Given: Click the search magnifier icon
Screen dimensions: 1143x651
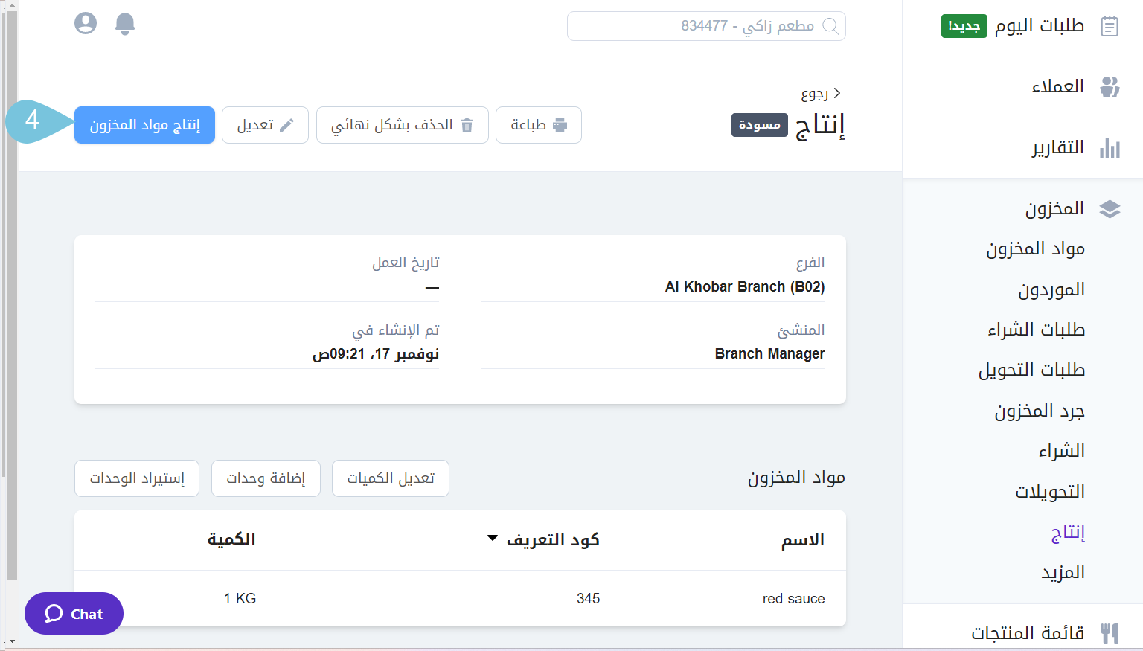Looking at the screenshot, I should (x=830, y=27).
